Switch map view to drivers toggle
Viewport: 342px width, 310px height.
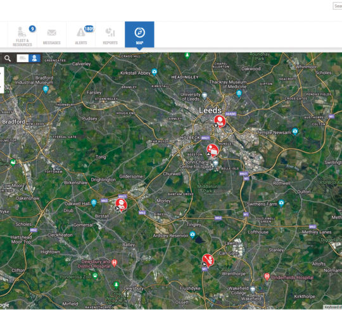(x=34, y=58)
